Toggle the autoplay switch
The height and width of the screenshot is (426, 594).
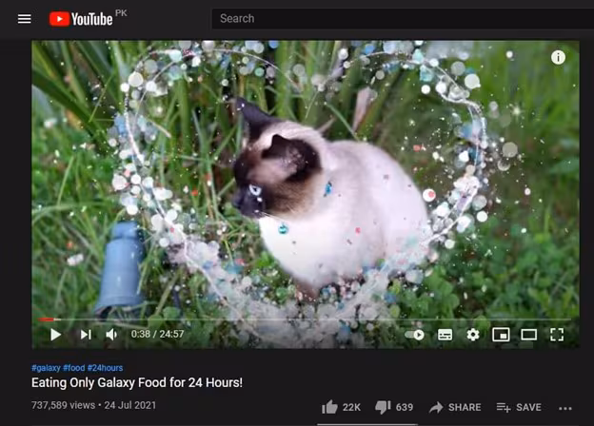point(414,335)
